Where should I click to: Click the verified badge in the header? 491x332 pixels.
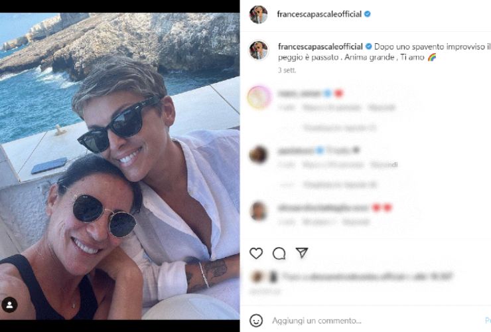coord(368,14)
